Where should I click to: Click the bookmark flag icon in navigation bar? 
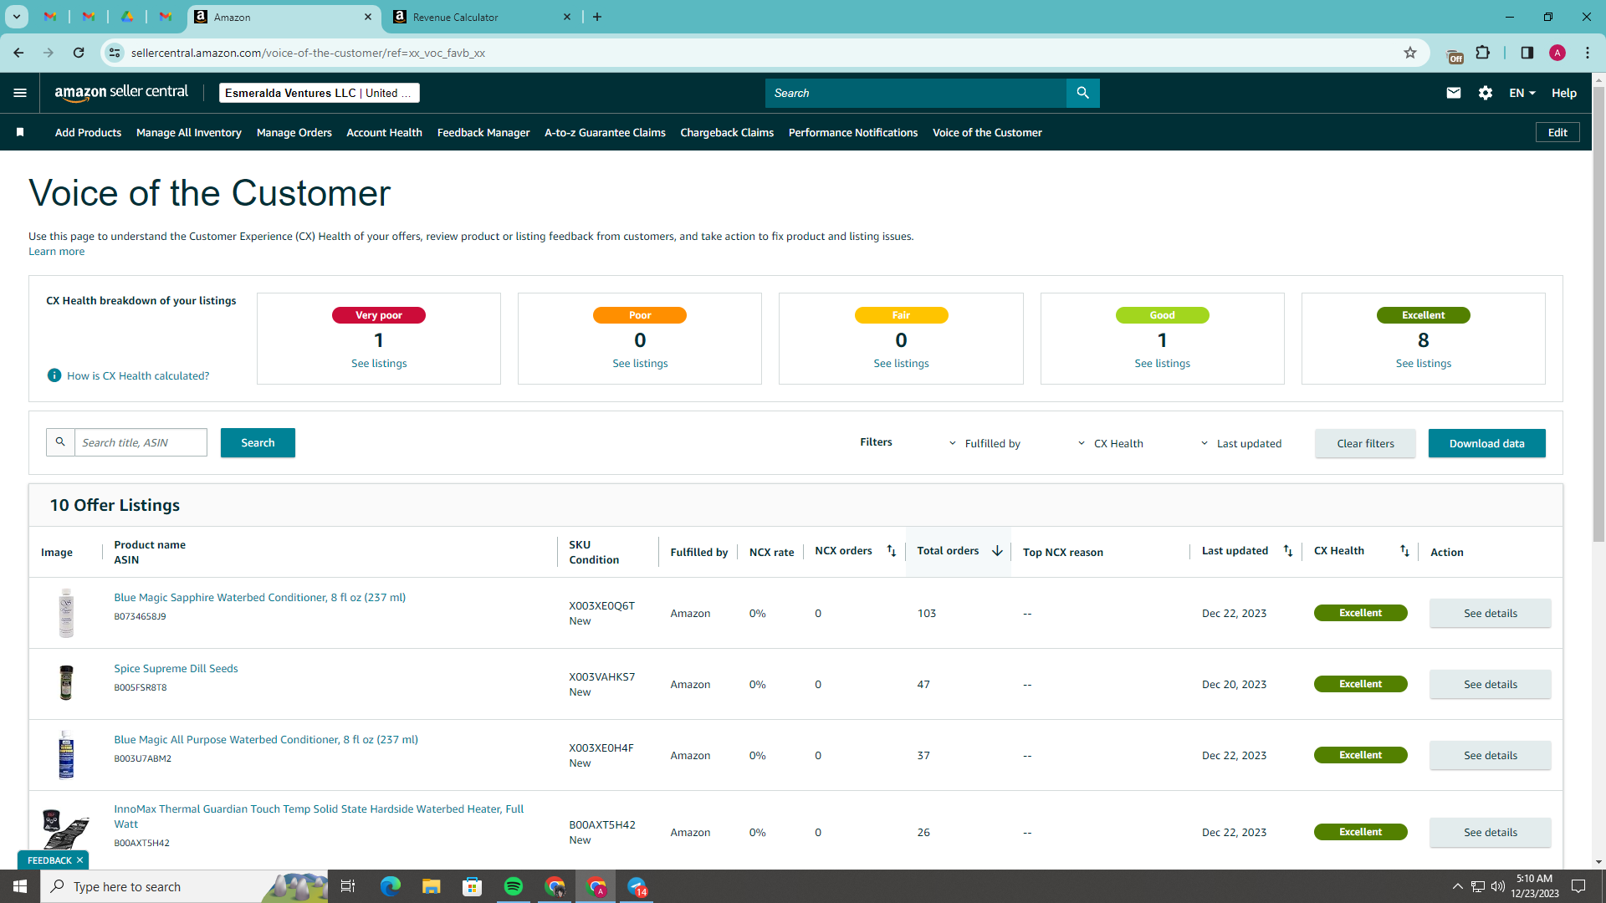click(x=20, y=132)
